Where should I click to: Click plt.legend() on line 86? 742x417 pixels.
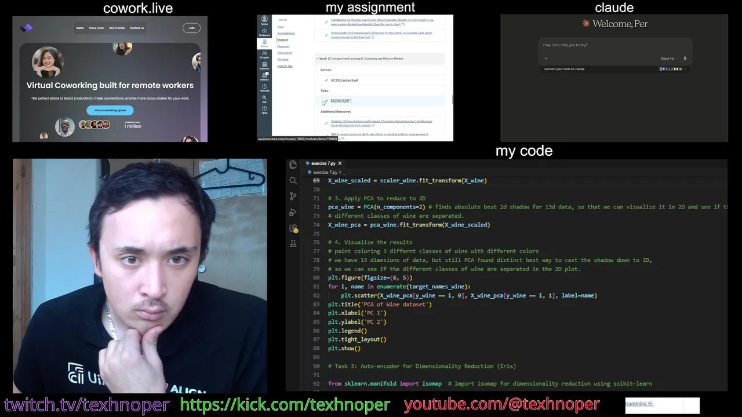[x=347, y=331]
